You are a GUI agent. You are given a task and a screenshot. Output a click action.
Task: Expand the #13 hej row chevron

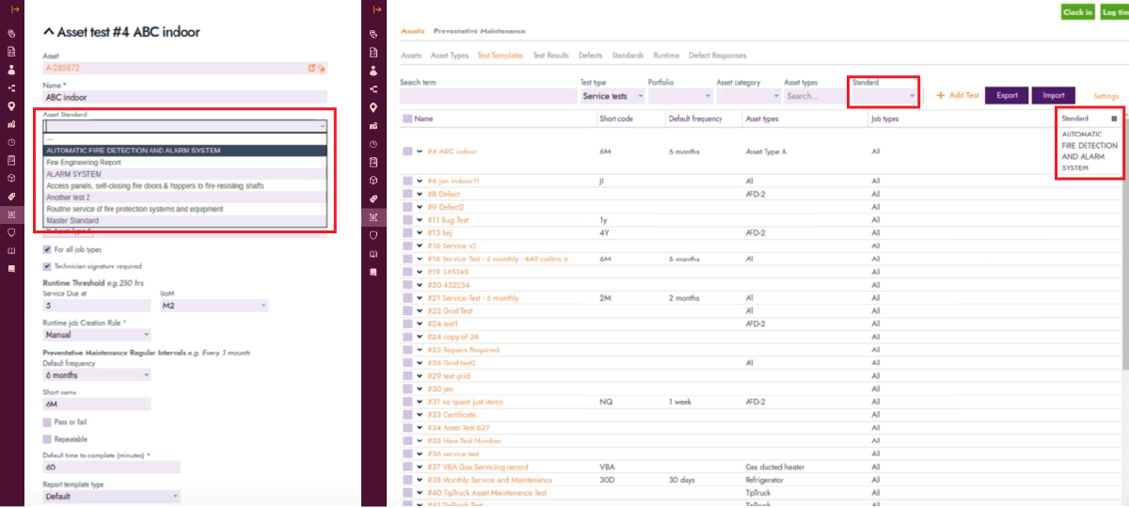[x=420, y=232]
